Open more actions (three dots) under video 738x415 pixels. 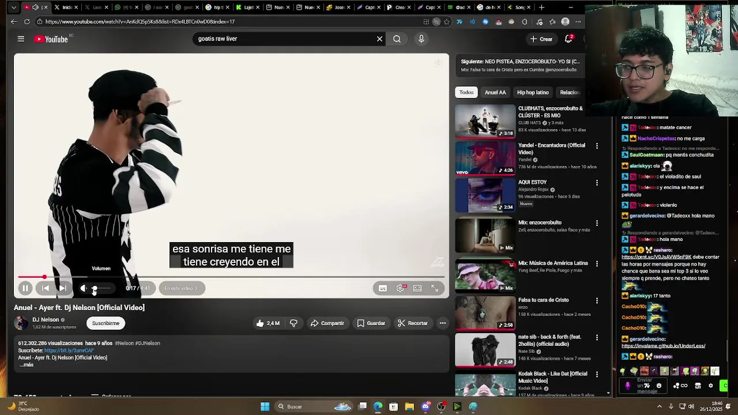[443, 323]
